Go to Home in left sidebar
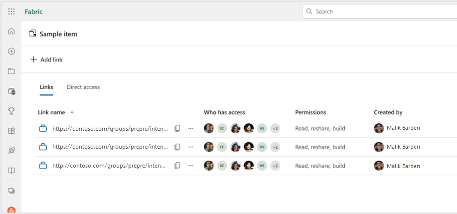Screen dimensions: 457x214 pyautogui.click(x=11, y=31)
